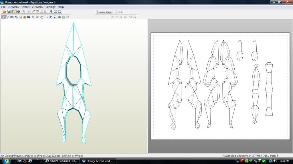Click the printer icon
The image size is (293, 164).
tap(68, 17)
